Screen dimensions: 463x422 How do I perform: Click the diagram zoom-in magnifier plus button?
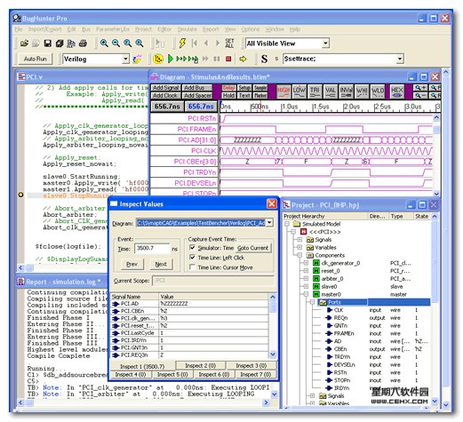pos(420,88)
